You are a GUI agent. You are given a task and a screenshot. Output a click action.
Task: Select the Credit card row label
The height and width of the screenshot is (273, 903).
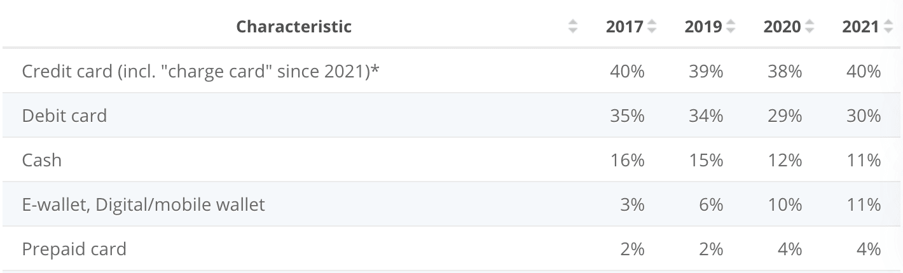pos(200,71)
